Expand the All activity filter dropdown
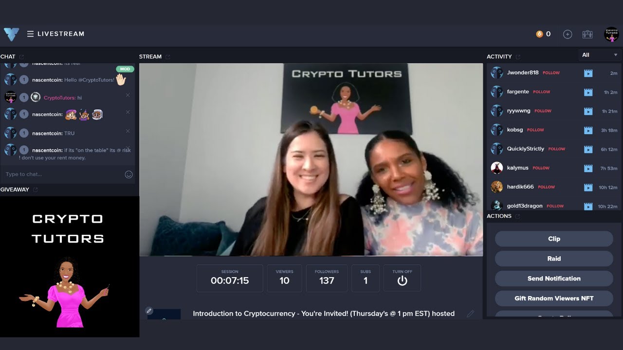This screenshot has height=350, width=623. 600,55
